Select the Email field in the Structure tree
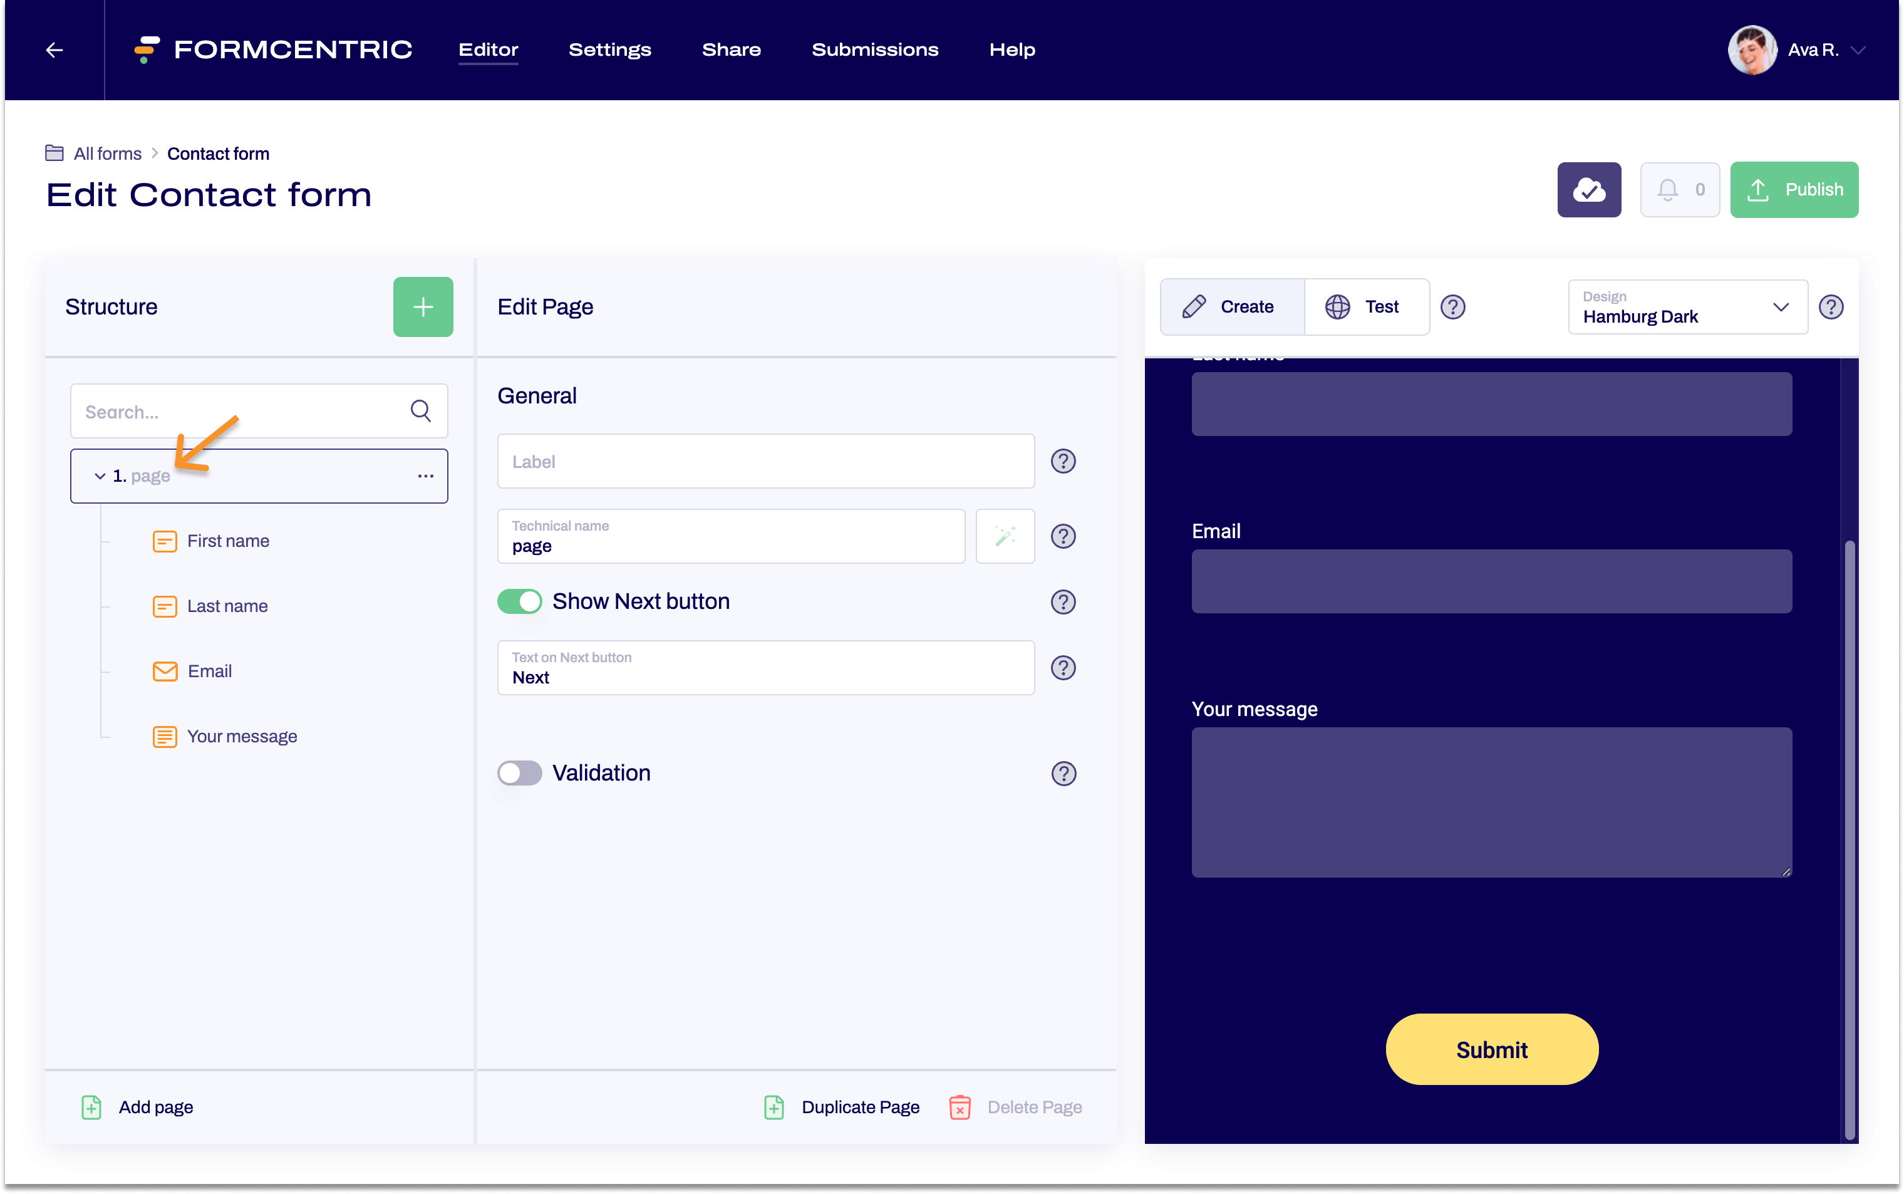This screenshot has width=1904, height=1194. [x=209, y=670]
